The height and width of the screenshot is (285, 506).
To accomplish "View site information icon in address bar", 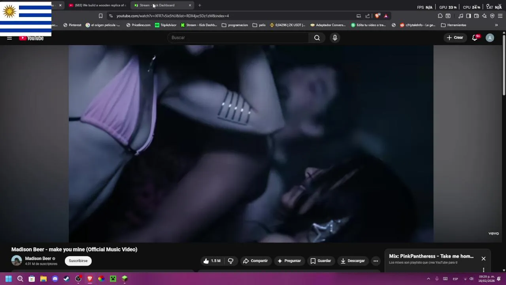I will click(x=111, y=16).
